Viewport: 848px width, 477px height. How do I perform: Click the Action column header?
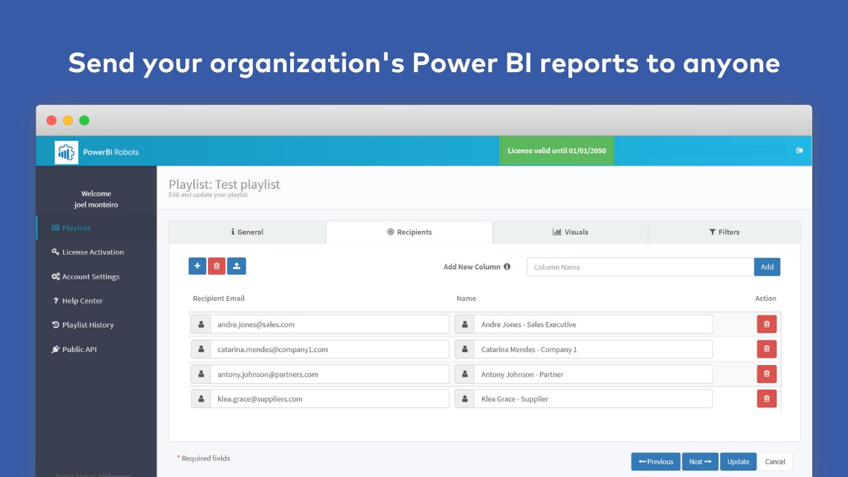click(766, 299)
